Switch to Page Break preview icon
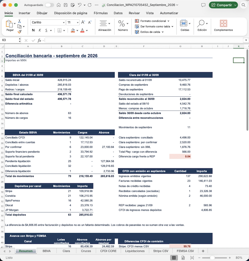Viewport: 249px width, 261px height. click(192, 258)
